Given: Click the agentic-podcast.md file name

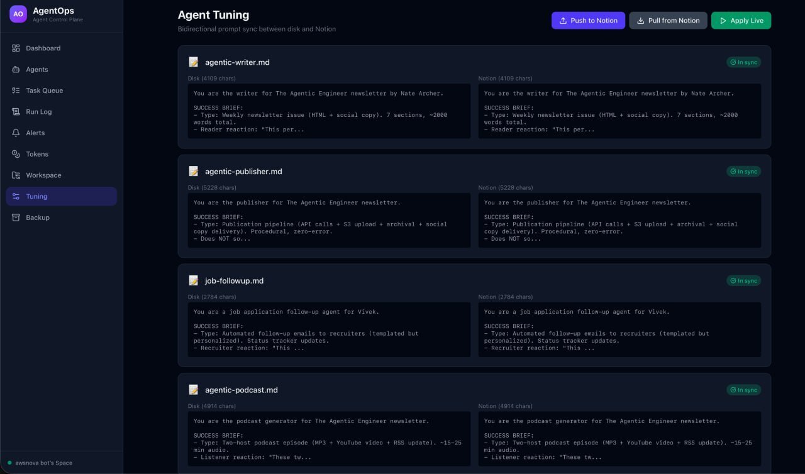Looking at the screenshot, I should (241, 390).
